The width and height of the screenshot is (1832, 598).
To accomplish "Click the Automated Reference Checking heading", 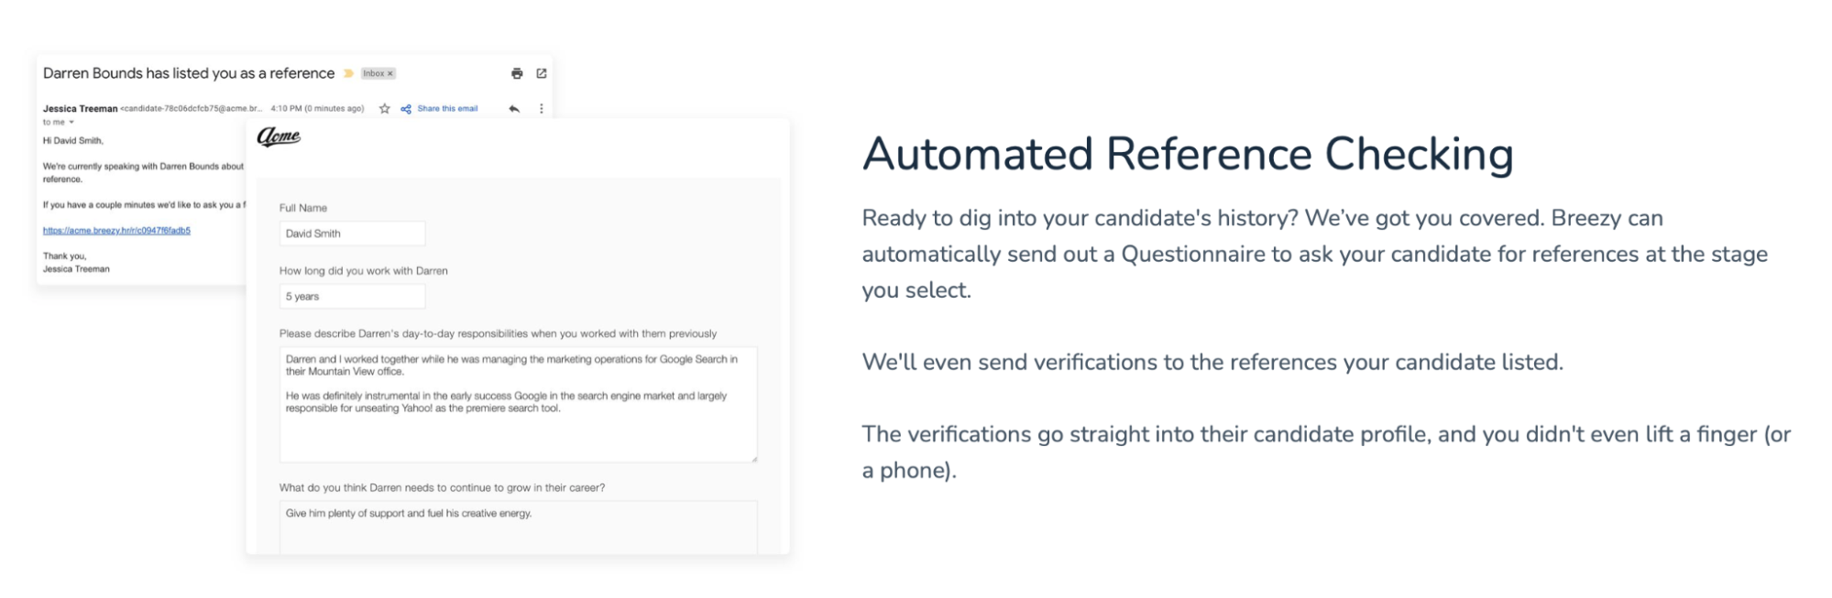I will click(1188, 154).
